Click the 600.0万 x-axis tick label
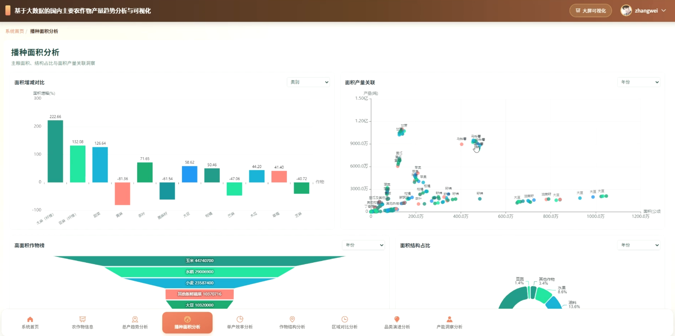Screen dimensions: 675x336 (x=506, y=217)
